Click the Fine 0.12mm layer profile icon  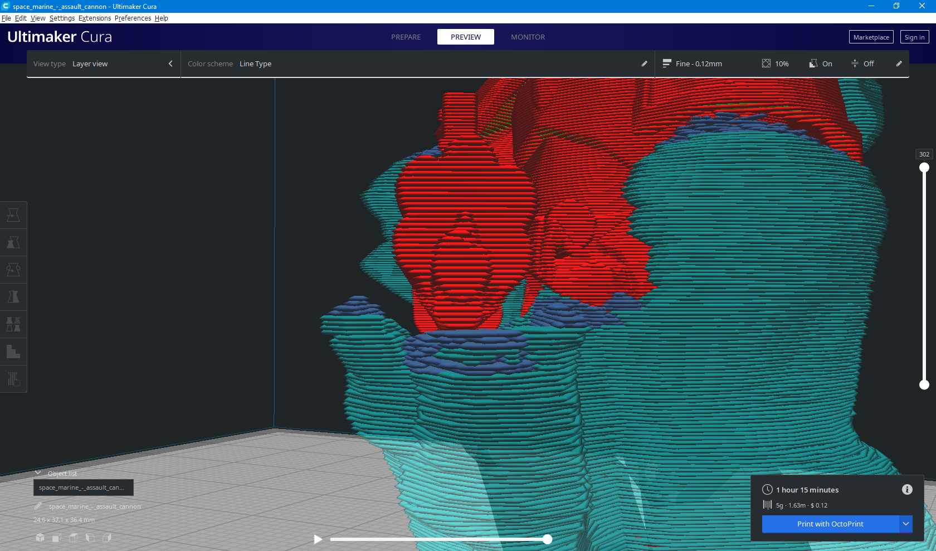click(667, 64)
